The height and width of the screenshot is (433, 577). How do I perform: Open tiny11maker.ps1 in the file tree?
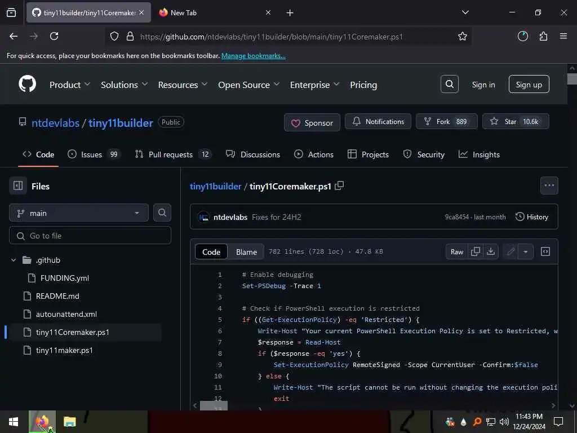pos(64,350)
